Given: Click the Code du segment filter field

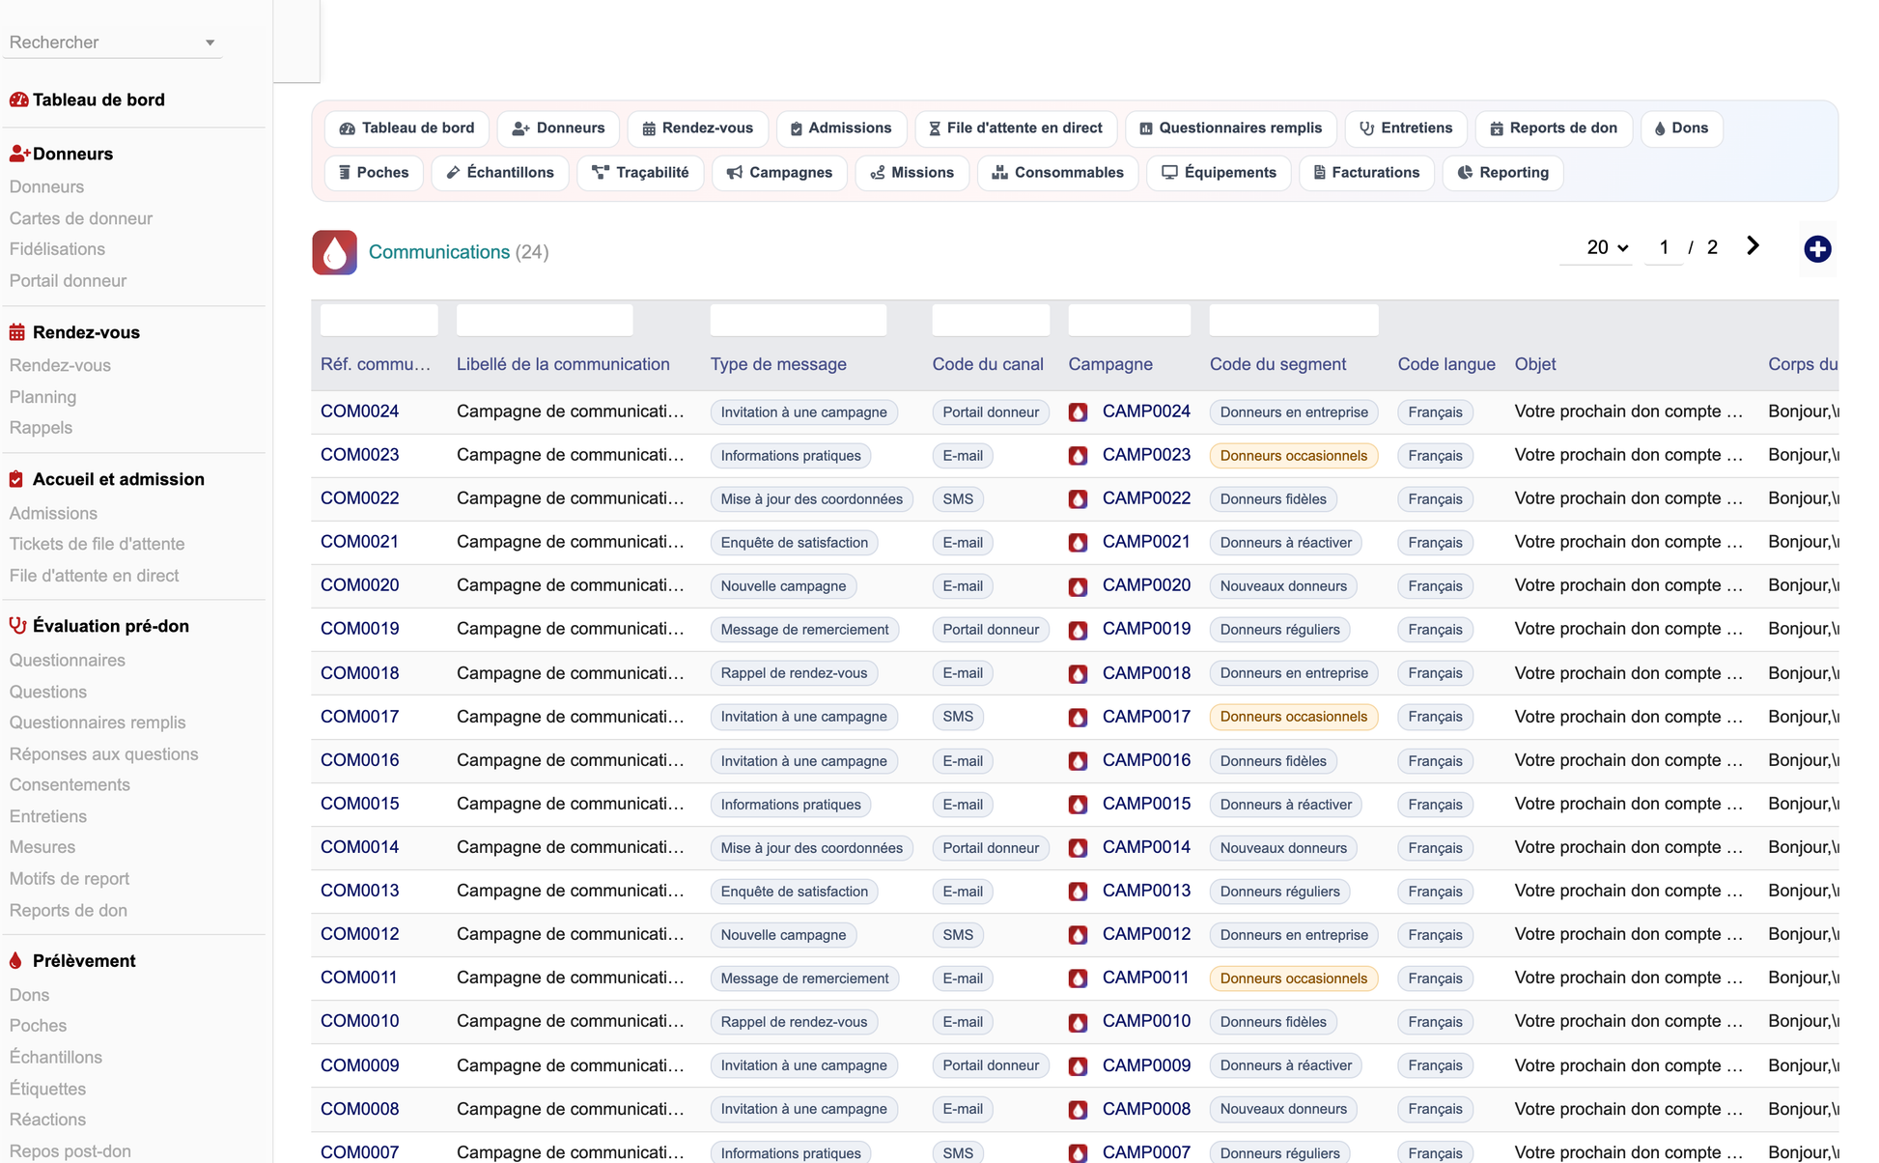Looking at the screenshot, I should pos(1294,320).
